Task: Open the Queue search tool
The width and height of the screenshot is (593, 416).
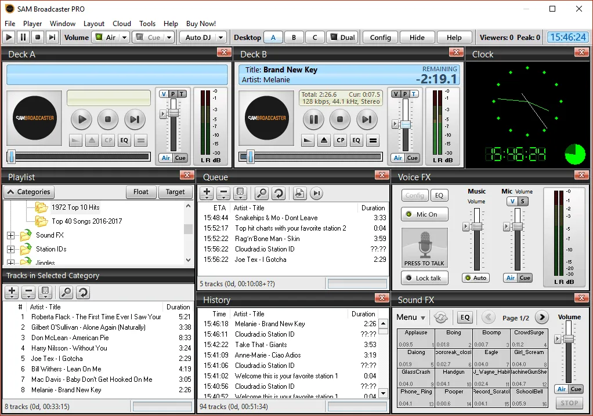Action: coord(262,193)
